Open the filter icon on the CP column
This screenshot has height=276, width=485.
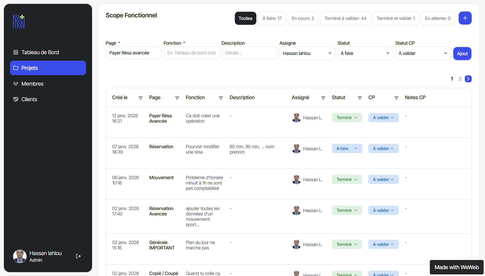point(396,98)
